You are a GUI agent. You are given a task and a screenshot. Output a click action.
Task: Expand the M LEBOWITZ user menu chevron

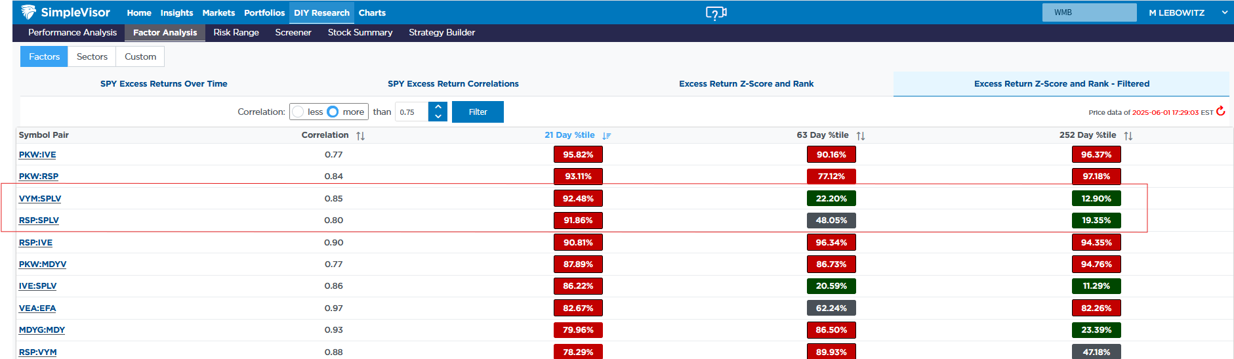pyautogui.click(x=1224, y=12)
